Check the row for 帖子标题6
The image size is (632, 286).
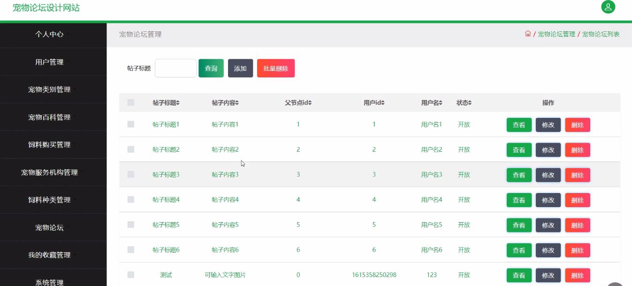click(131, 249)
